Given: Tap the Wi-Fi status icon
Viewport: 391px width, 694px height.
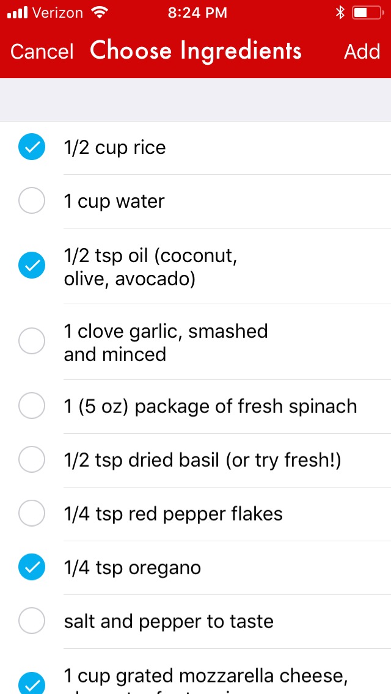Looking at the screenshot, I should pos(98,13).
